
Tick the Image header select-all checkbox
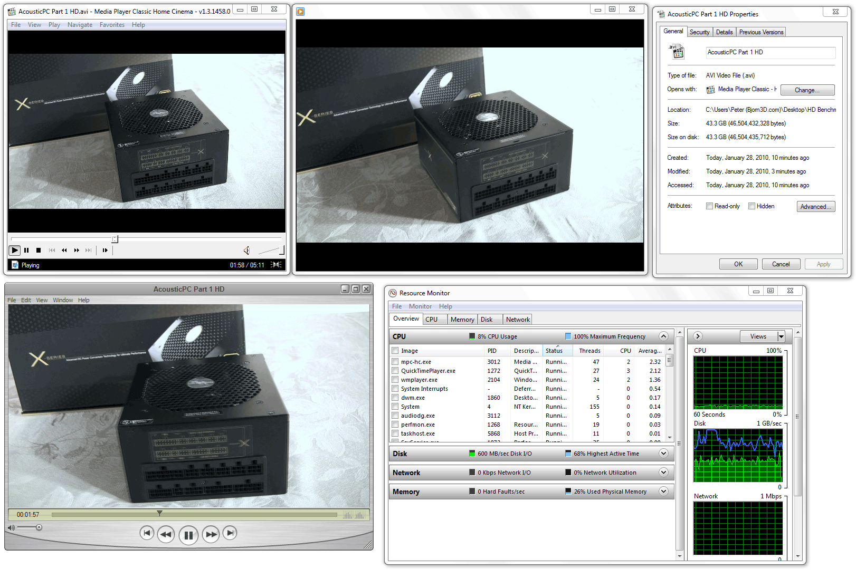(x=395, y=351)
